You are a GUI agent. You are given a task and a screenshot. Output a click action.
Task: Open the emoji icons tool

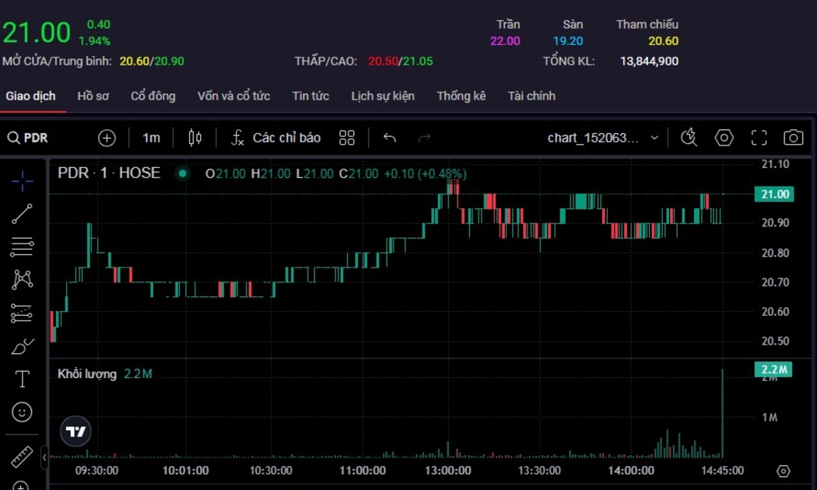tap(23, 411)
